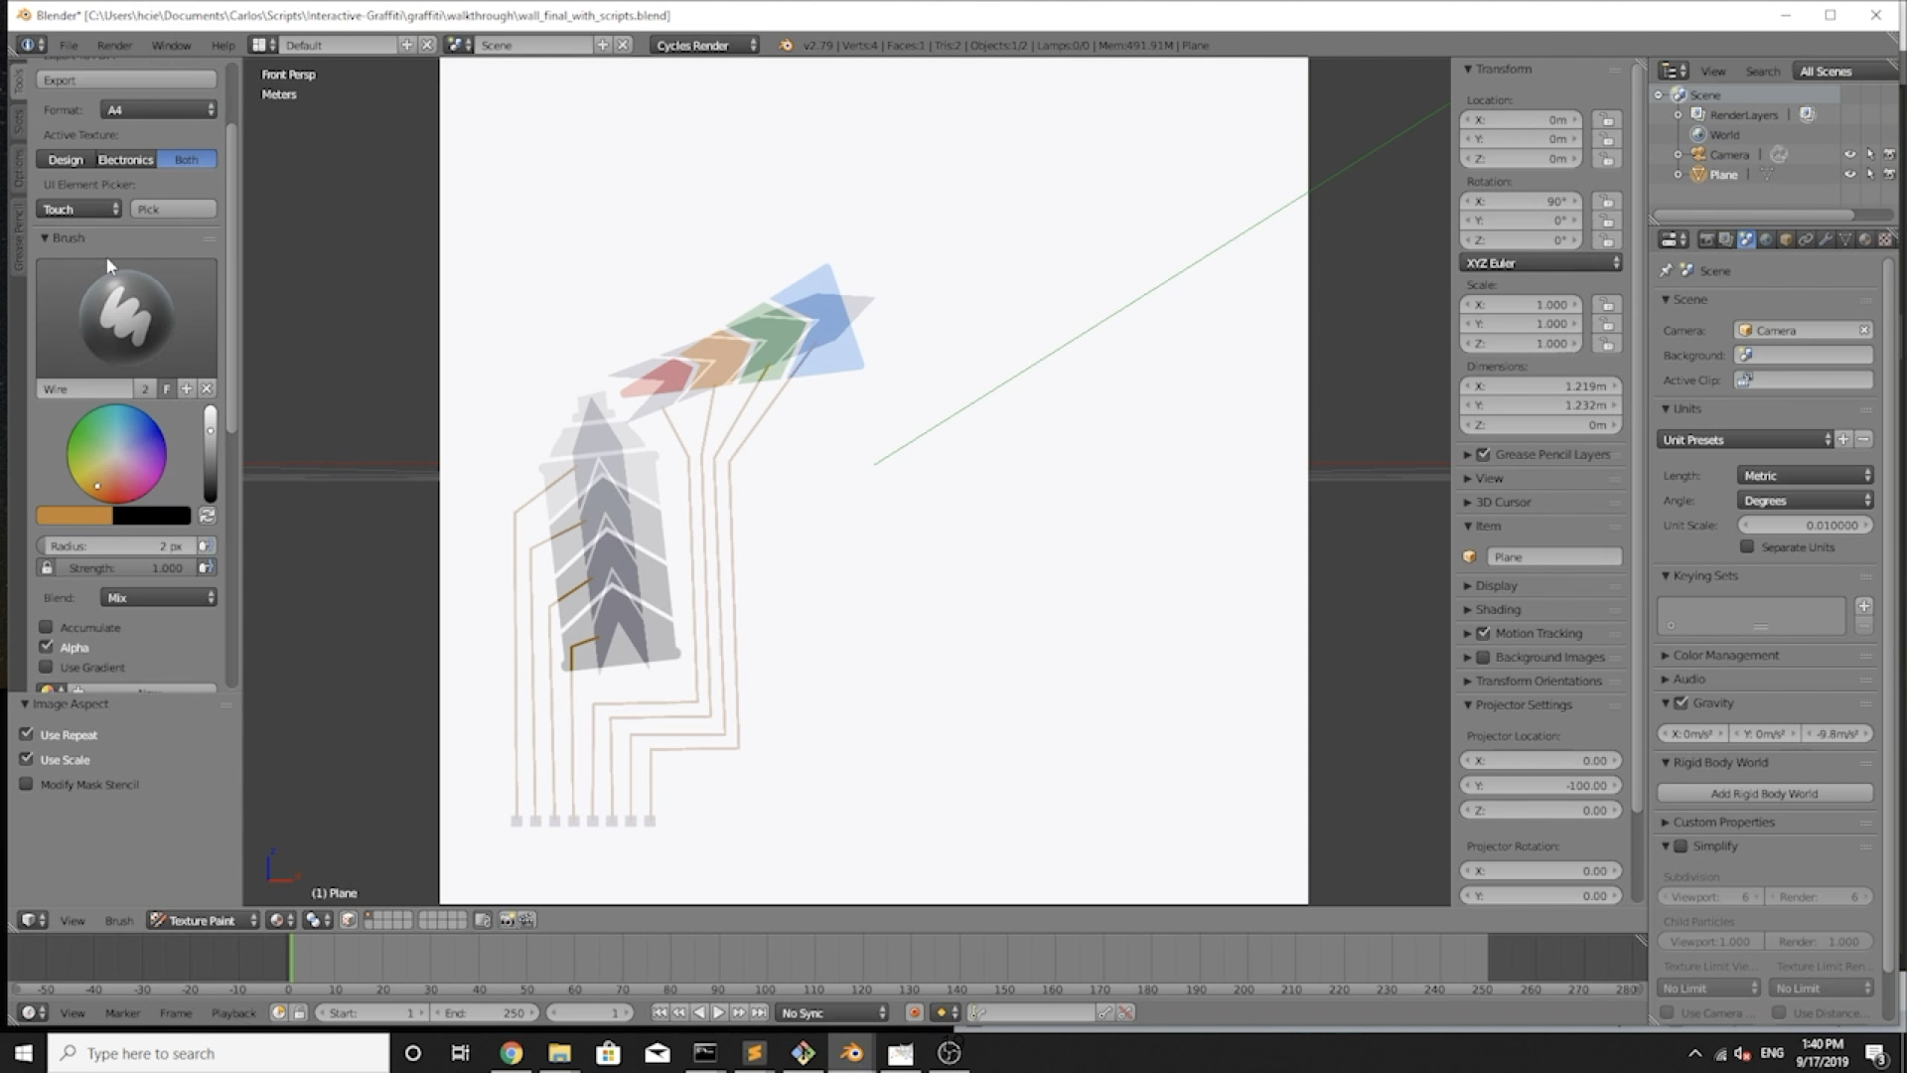Image resolution: width=1907 pixels, height=1073 pixels.
Task: Open the Constraints properties tab (chain icon)
Action: [1806, 239]
